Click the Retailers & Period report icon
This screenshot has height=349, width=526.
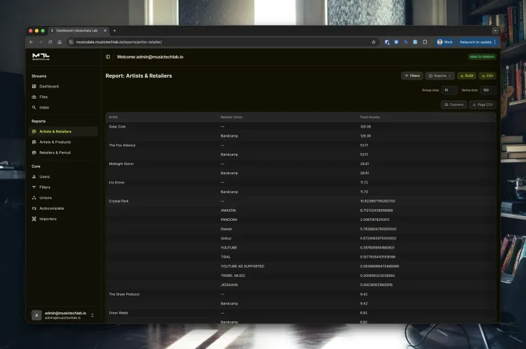coord(34,152)
